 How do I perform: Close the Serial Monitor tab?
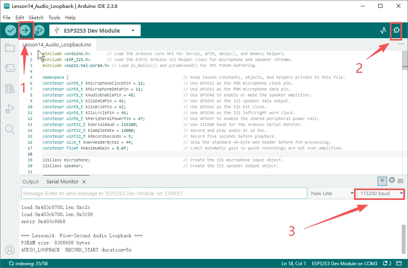point(84,182)
